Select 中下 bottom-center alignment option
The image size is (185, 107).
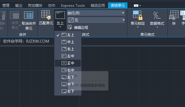[x=68, y=84]
